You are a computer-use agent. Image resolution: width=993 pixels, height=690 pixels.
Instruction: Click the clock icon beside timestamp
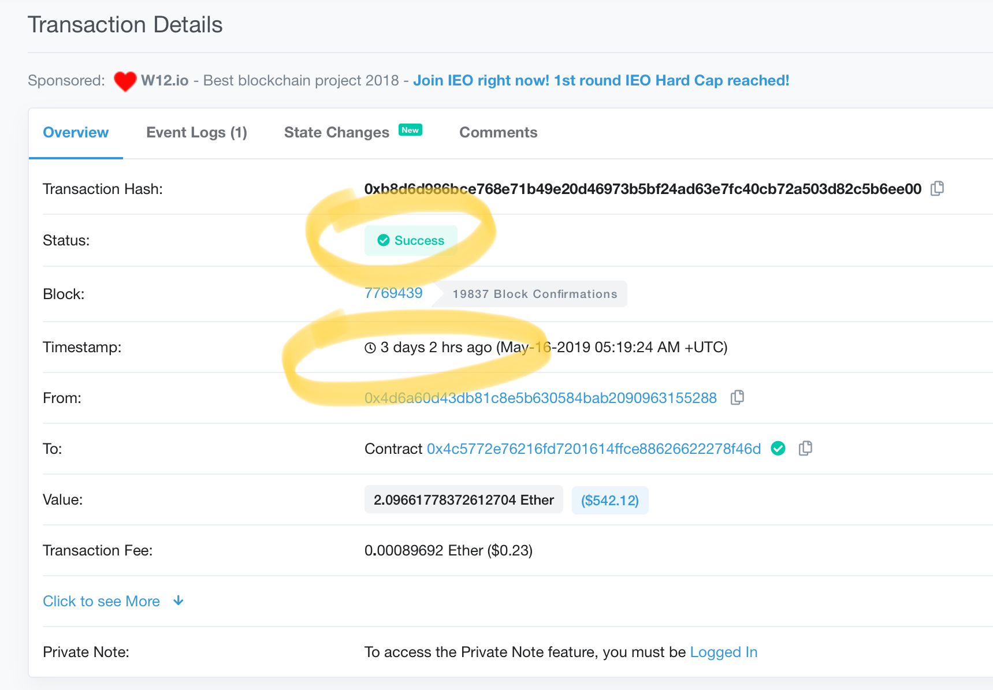point(370,348)
